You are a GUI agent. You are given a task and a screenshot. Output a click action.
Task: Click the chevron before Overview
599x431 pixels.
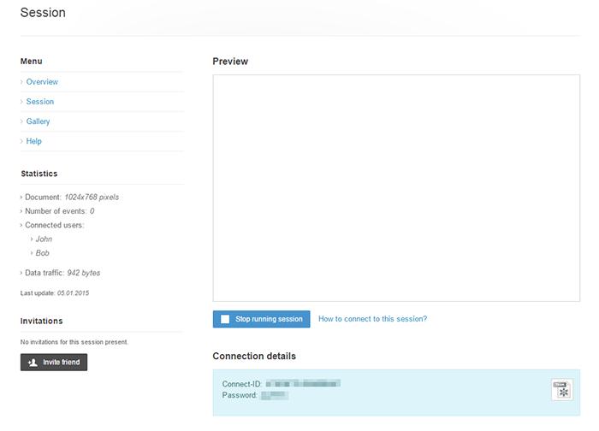(21, 82)
